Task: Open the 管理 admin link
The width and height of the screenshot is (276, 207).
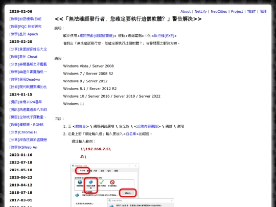Action: [263, 11]
